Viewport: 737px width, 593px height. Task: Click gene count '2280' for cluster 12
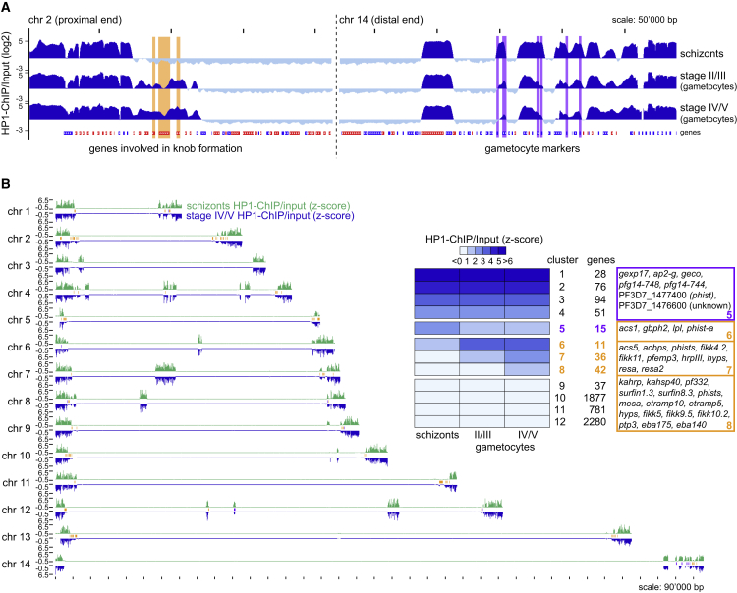(595, 422)
